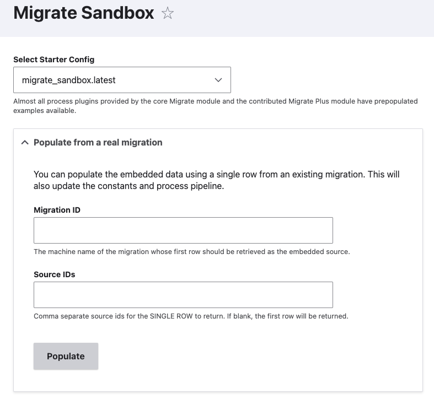Click the paragraph about populating embedded data

click(216, 180)
